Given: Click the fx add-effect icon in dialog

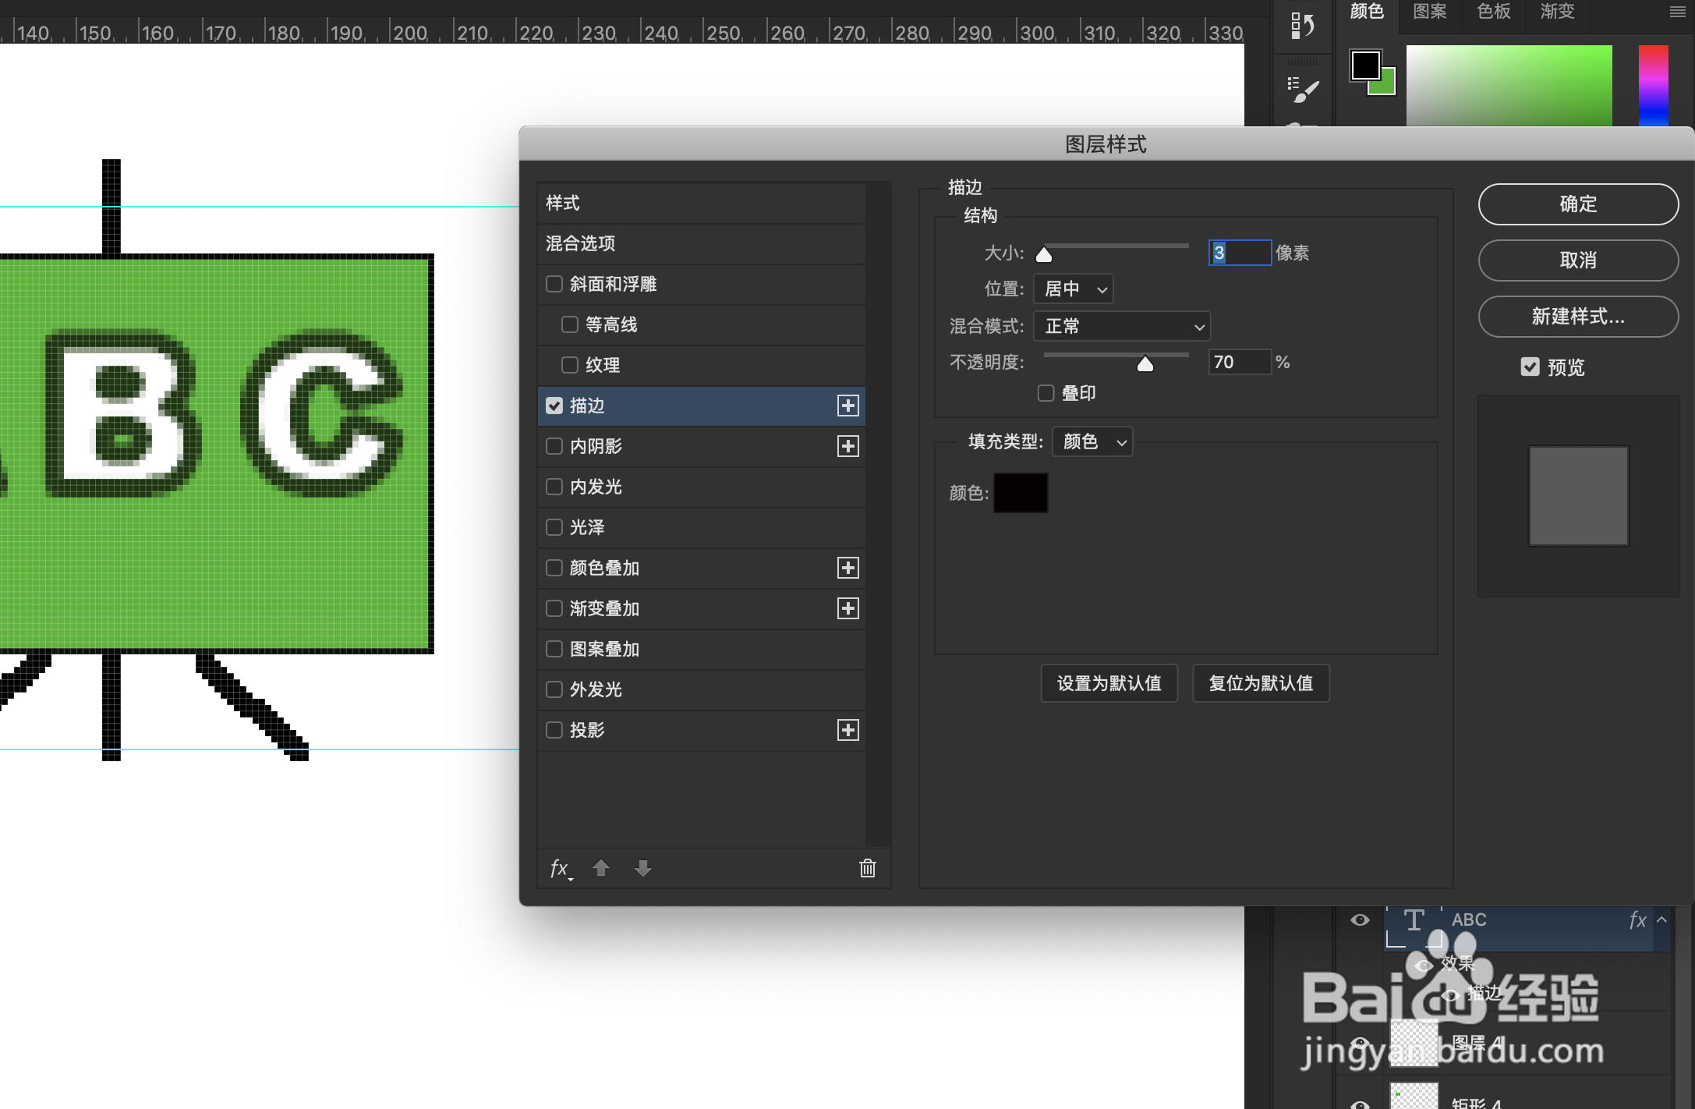Looking at the screenshot, I should pyautogui.click(x=559, y=868).
